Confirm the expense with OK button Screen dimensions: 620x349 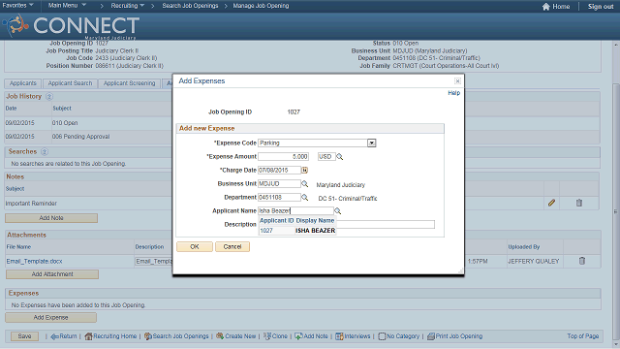pyautogui.click(x=195, y=246)
